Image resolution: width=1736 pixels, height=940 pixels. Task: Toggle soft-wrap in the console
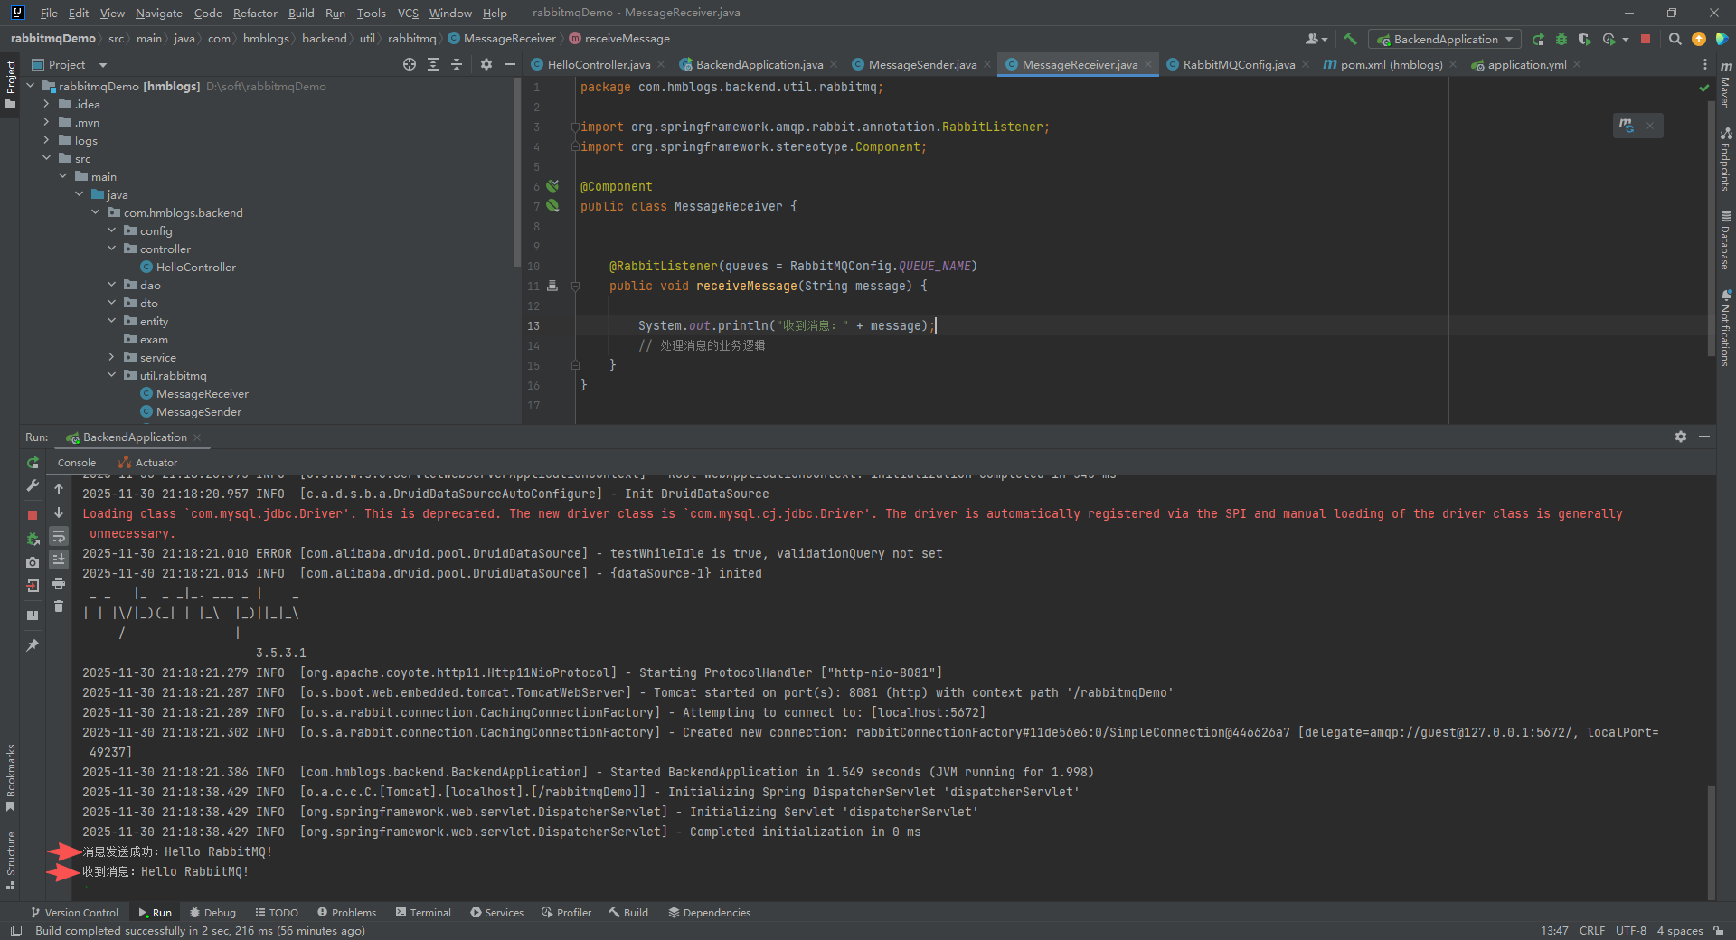[x=59, y=536]
